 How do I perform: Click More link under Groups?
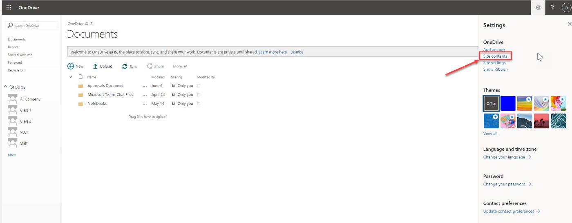click(12, 155)
